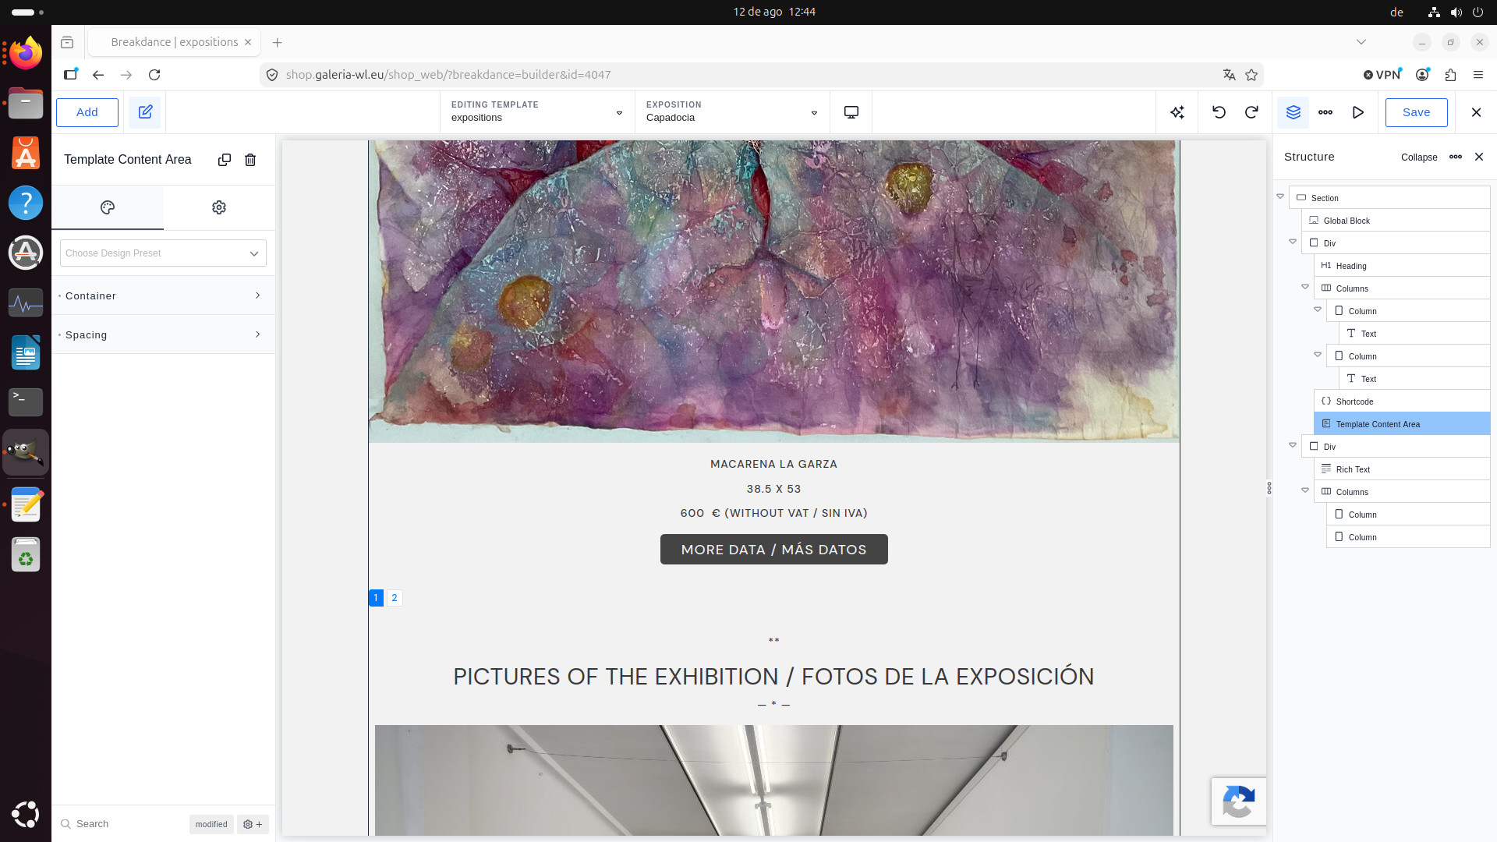Open the Trash from the dock
1497x842 pixels.
pyautogui.click(x=26, y=555)
